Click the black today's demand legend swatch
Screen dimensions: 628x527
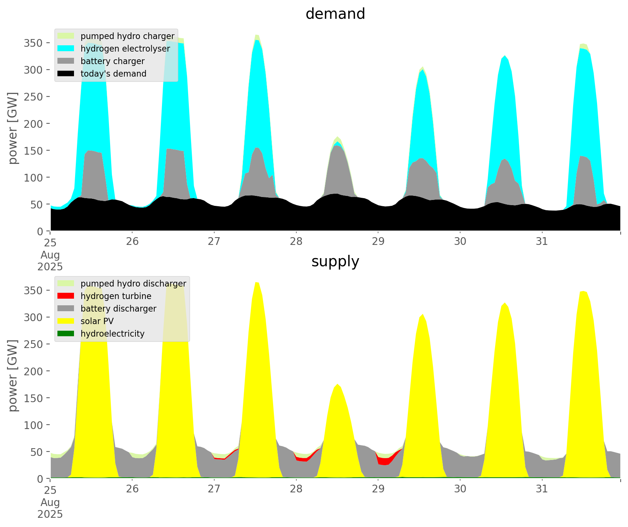pos(66,74)
